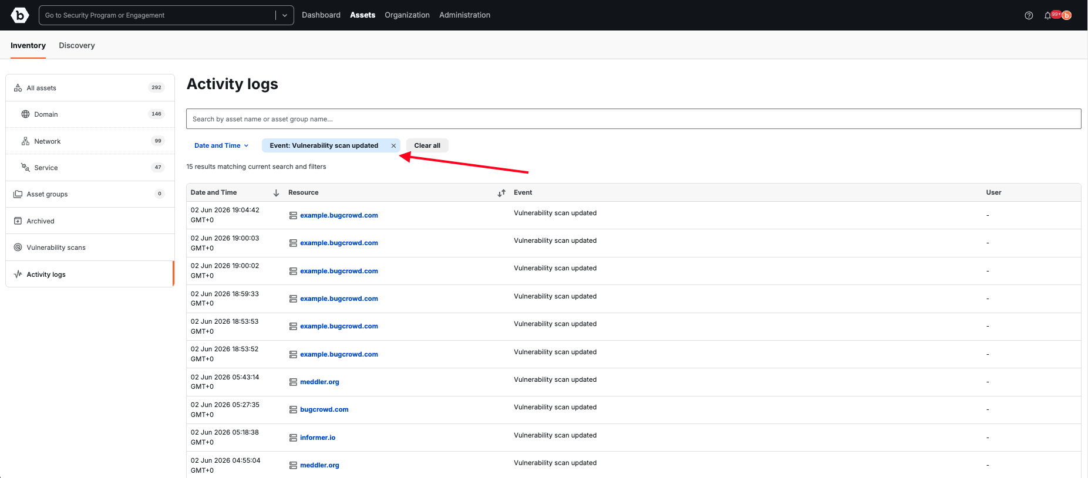Open meddler.org link from 04:55:04
This screenshot has width=1088, height=478.
(x=319, y=466)
